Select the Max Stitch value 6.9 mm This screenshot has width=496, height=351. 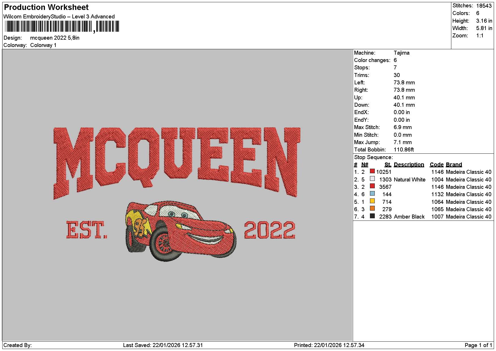[x=403, y=127]
